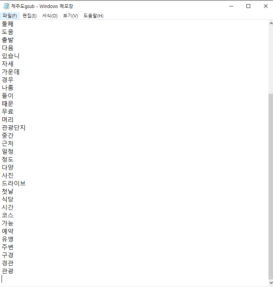Place the cursor on the word 가운데

click(x=11, y=72)
